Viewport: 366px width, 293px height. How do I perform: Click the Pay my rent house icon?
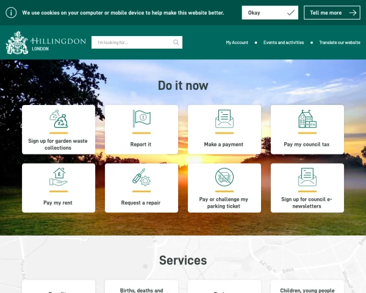click(59, 177)
